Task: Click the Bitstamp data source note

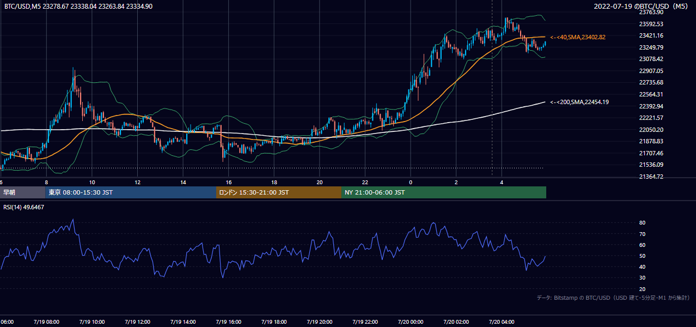Action: point(613,298)
